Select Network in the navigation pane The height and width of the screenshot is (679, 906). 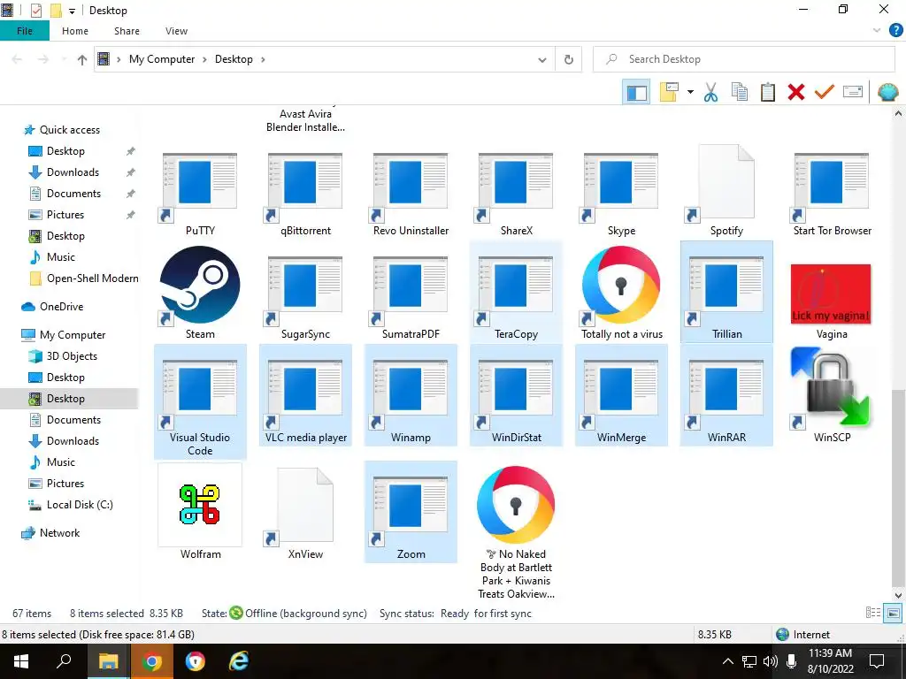point(59,533)
